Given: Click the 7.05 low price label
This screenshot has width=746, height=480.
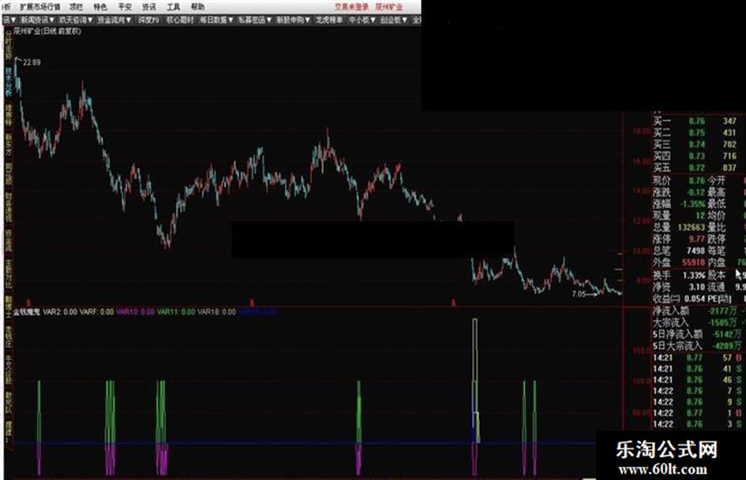Looking at the screenshot, I should tap(579, 294).
